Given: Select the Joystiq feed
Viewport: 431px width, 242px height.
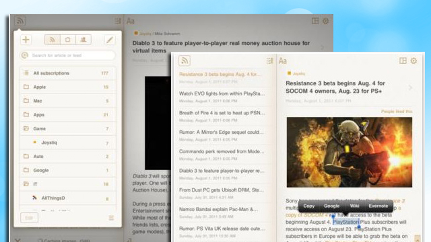Looking at the screenshot, I should (68, 143).
